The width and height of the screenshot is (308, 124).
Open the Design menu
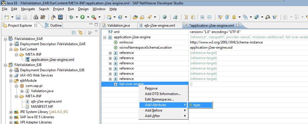tap(83, 9)
